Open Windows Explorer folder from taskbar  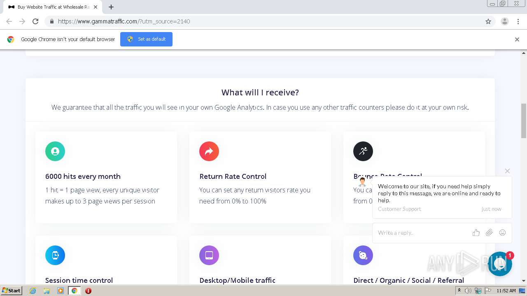pos(47,291)
